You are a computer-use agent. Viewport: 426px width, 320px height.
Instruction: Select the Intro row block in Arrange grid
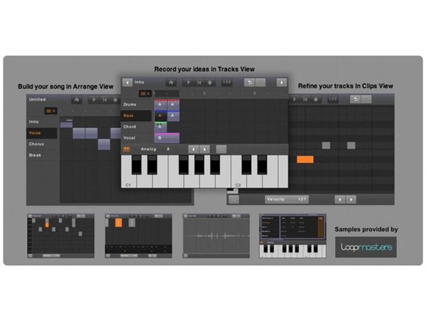click(x=66, y=125)
